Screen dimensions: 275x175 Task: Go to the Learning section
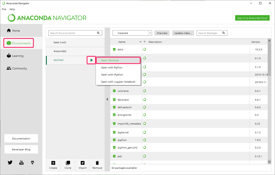pos(15,56)
